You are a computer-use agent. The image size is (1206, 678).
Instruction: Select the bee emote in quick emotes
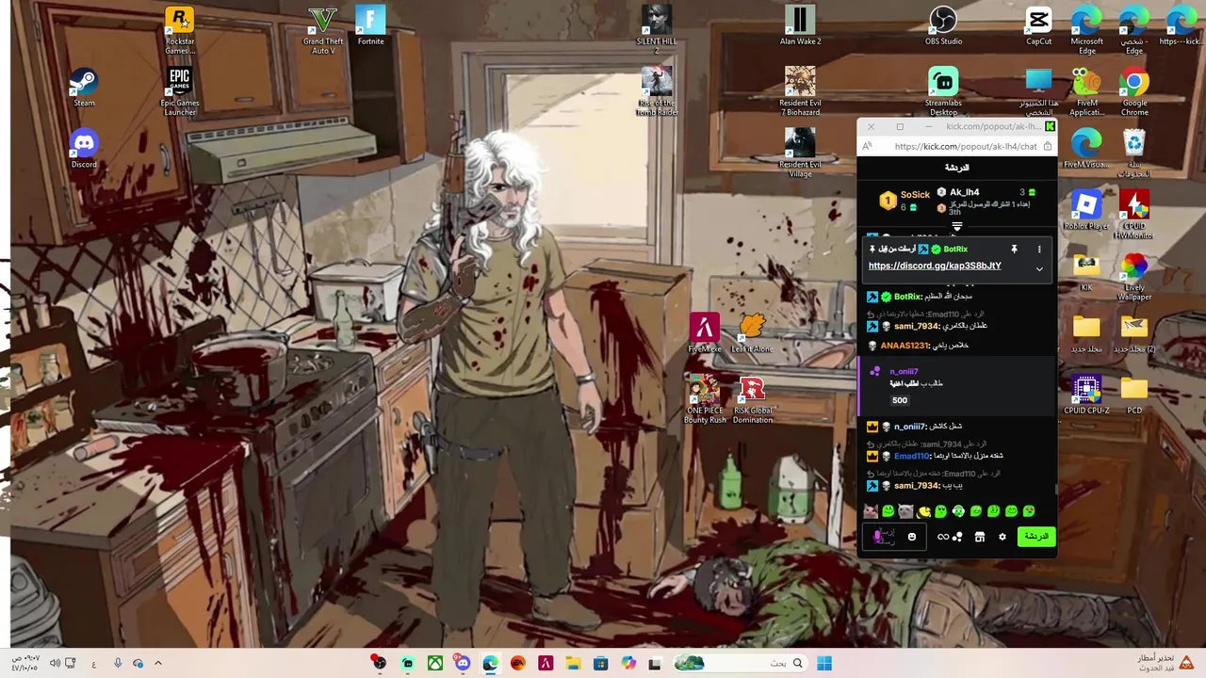tap(923, 511)
